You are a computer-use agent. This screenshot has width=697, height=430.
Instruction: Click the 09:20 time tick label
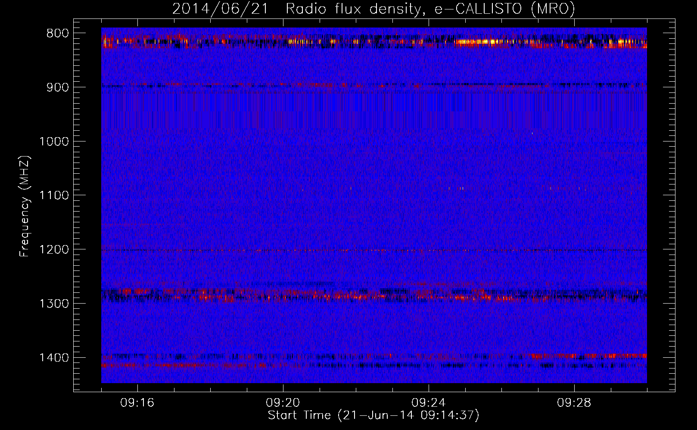coord(283,403)
